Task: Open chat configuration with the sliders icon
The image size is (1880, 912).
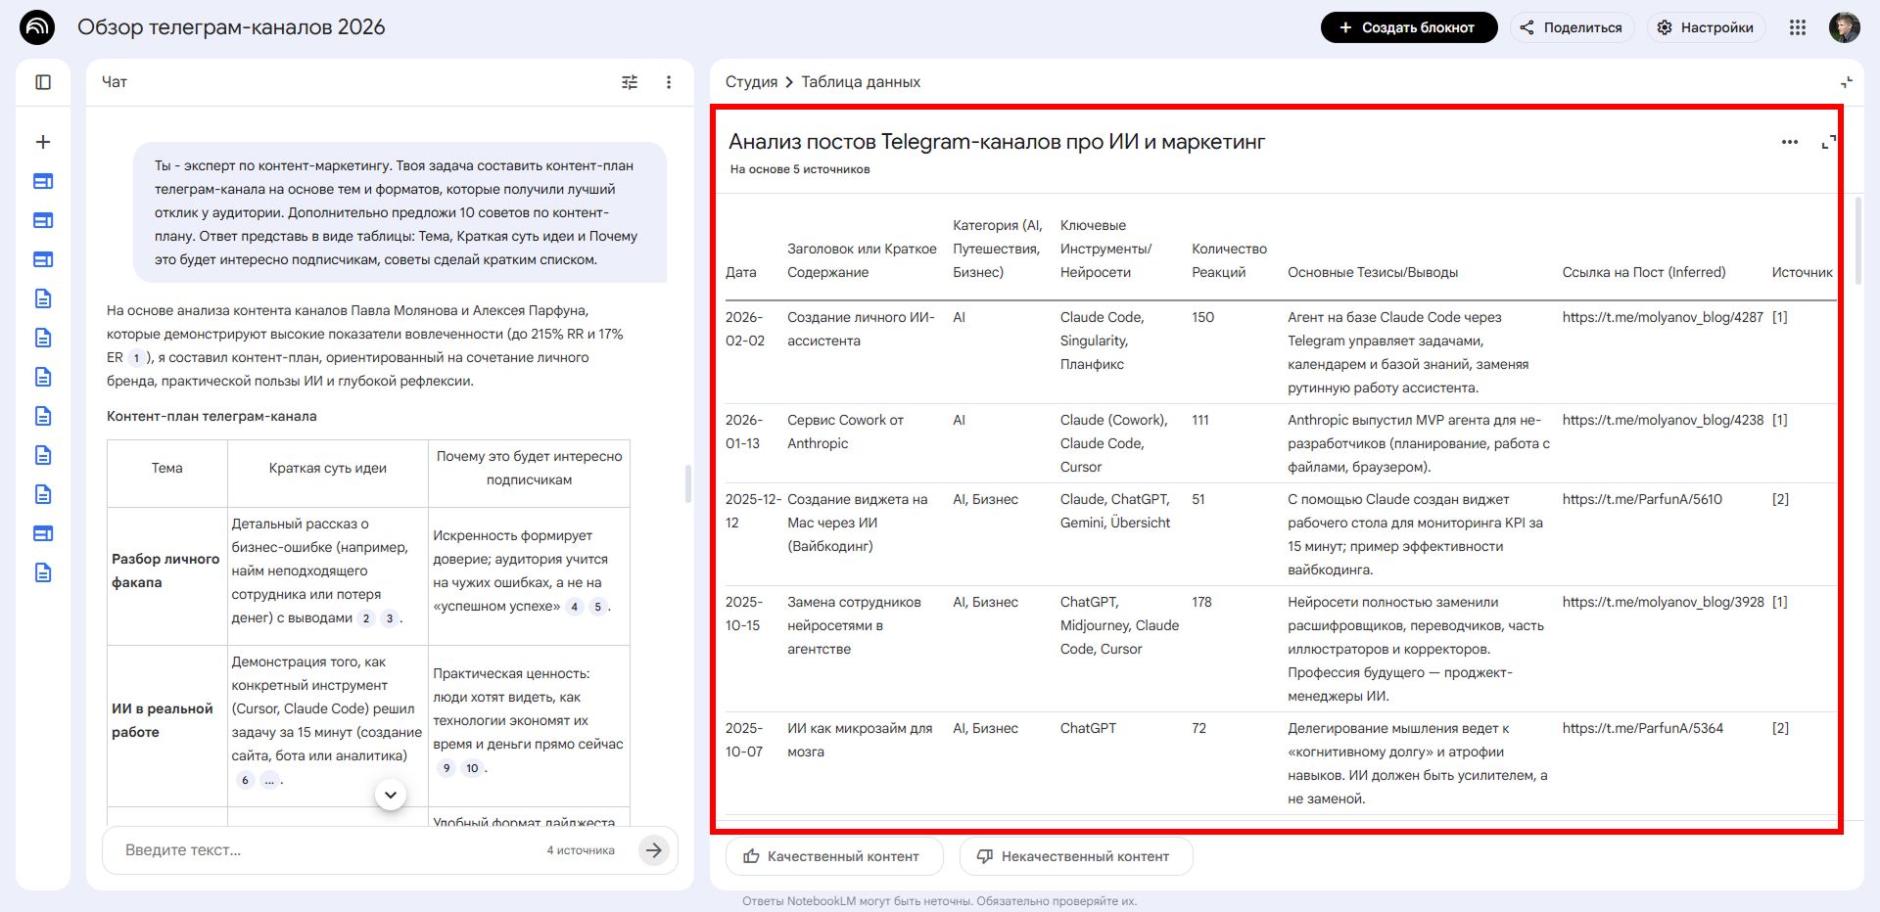Action: (630, 82)
